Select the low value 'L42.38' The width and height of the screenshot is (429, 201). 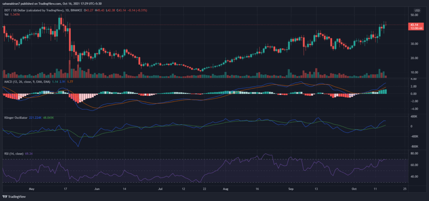point(111,10)
